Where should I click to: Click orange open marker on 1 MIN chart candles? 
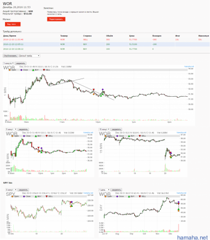click(93, 94)
